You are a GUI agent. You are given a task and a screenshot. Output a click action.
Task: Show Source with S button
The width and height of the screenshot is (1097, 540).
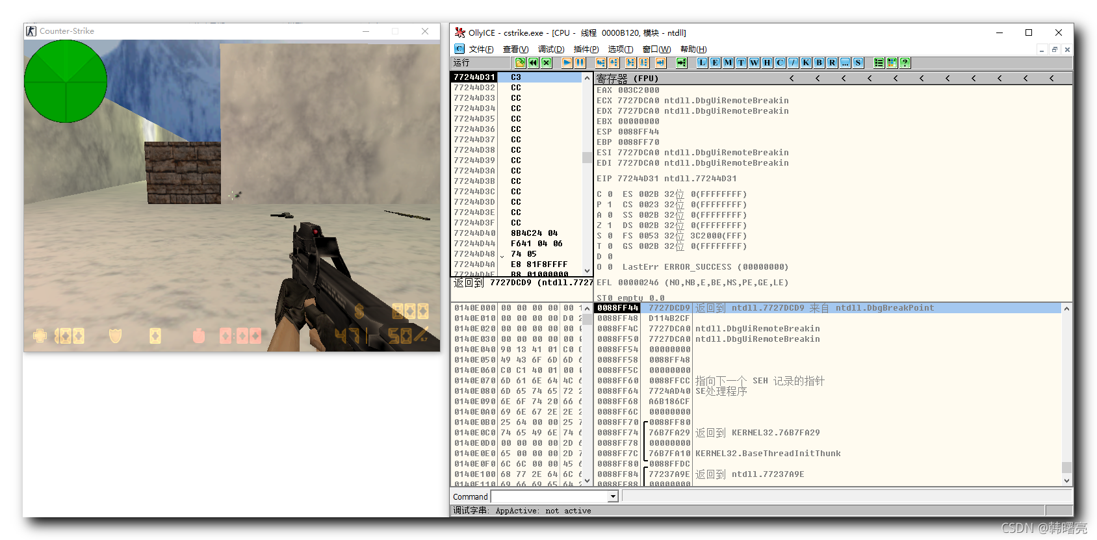tap(858, 62)
